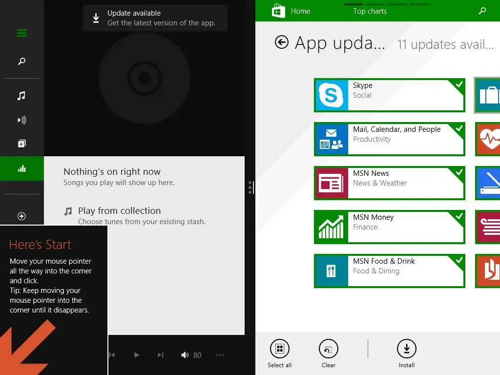The height and width of the screenshot is (375, 500).
Task: Click the 'News & Weather' category label
Action: [x=380, y=183]
